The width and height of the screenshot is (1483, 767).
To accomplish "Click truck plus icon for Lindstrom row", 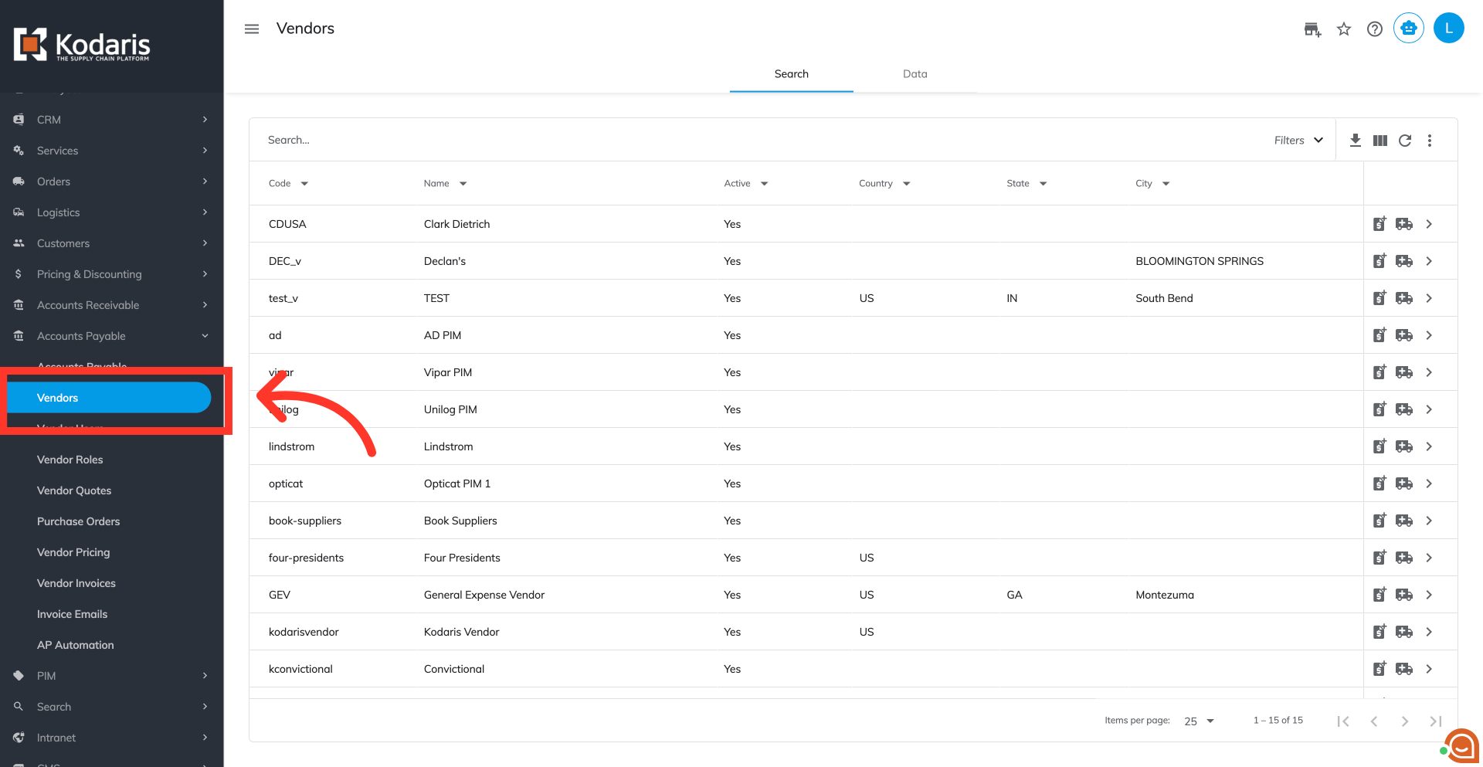I will coord(1404,446).
